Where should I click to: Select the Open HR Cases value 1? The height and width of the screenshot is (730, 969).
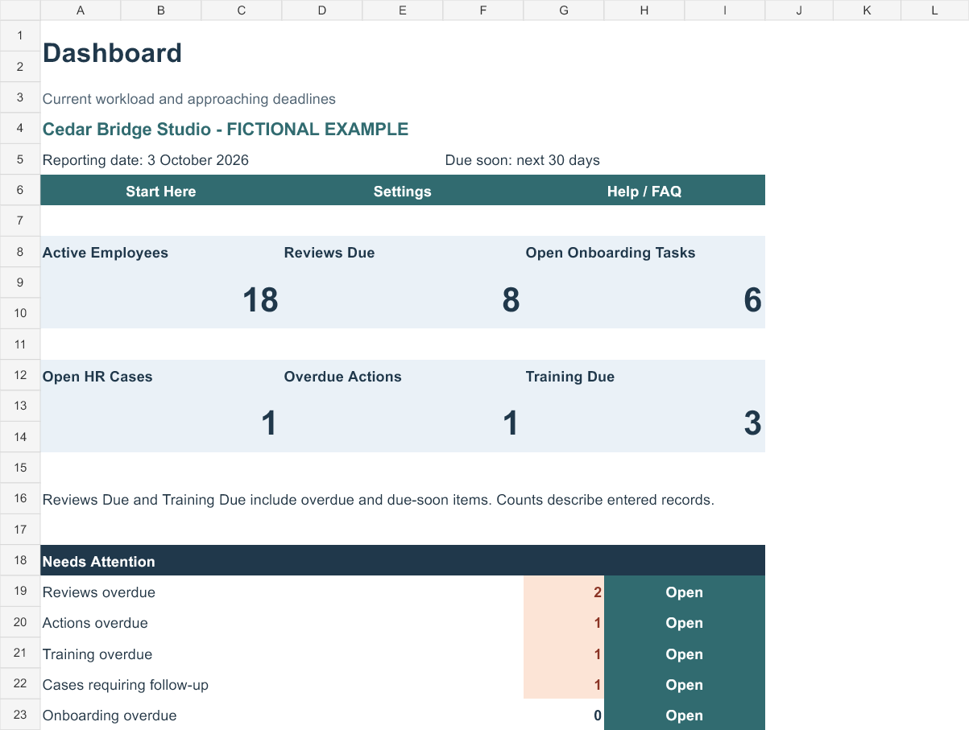pos(269,423)
